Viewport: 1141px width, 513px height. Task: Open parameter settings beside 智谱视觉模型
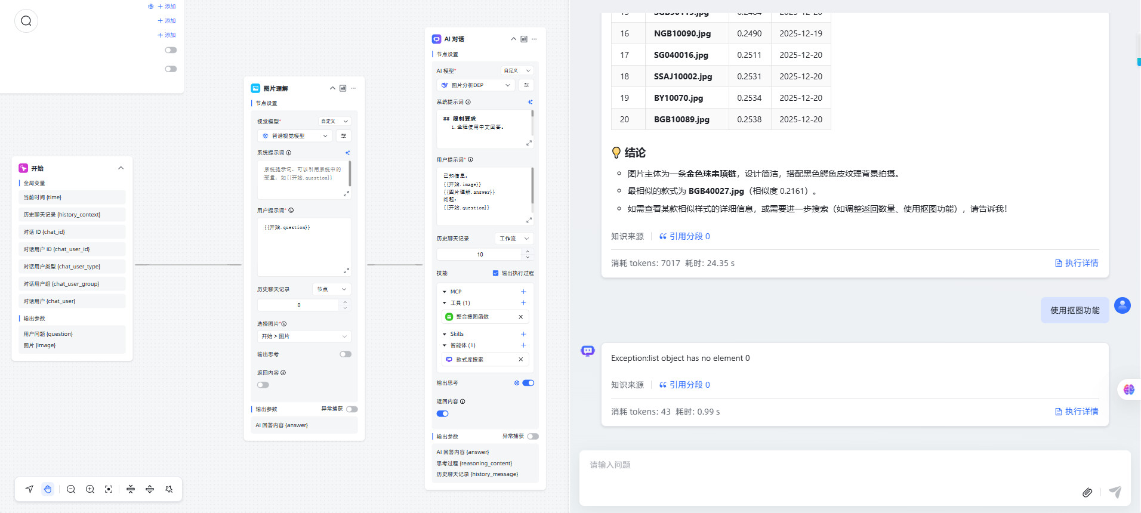coord(344,136)
